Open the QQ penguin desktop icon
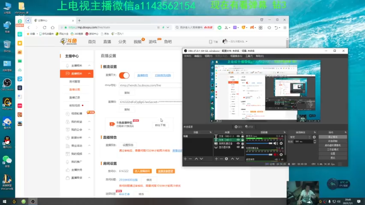Viewport: 365px width, 205px height. (x=7, y=142)
